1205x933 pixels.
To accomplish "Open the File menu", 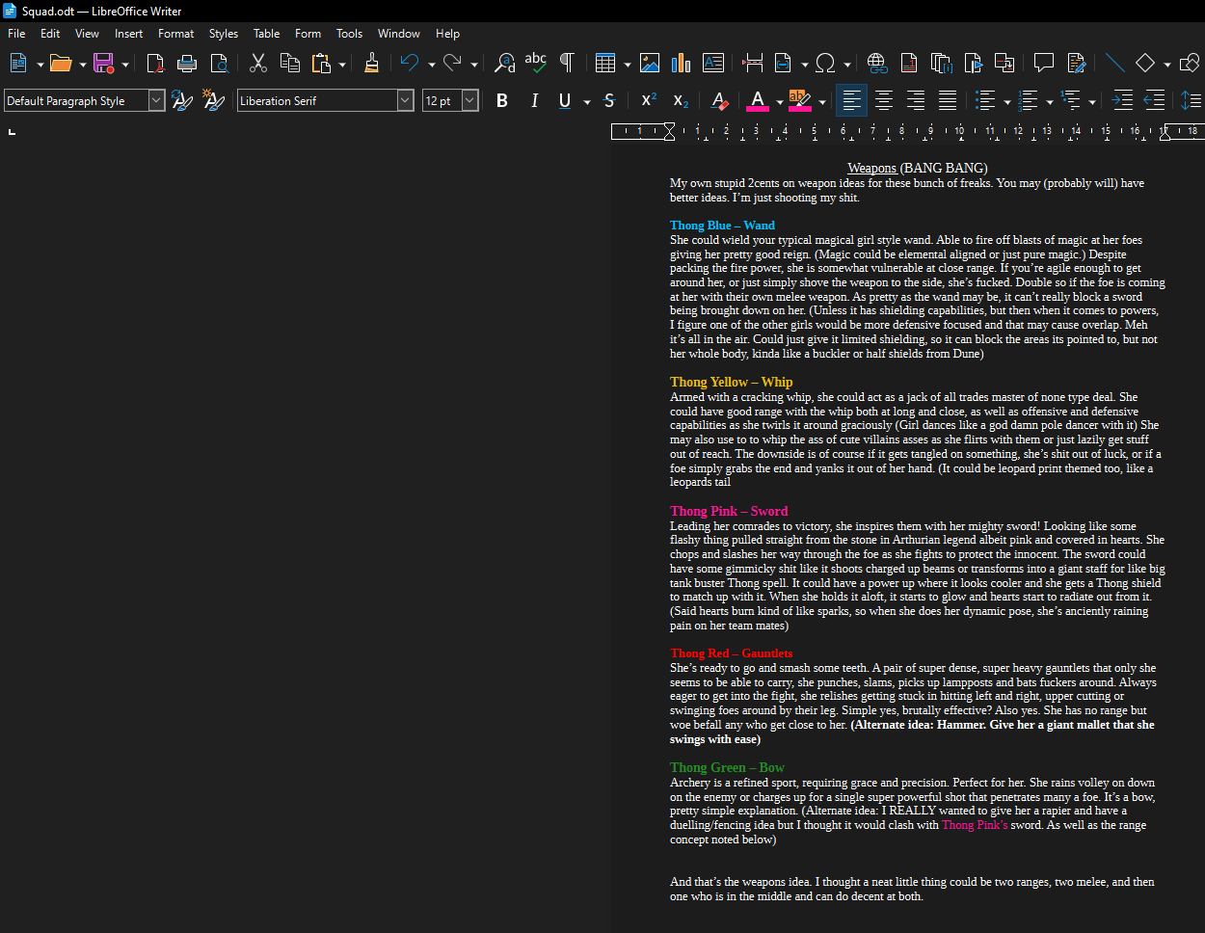I will pyautogui.click(x=16, y=34).
